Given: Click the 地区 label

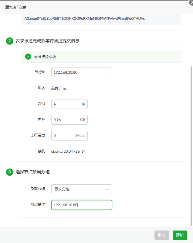Looking at the screenshot, I should click(42, 88).
